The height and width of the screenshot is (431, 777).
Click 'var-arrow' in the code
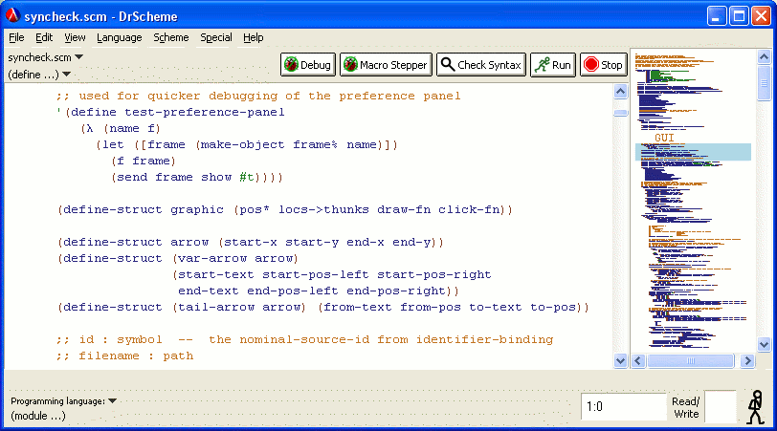(212, 258)
